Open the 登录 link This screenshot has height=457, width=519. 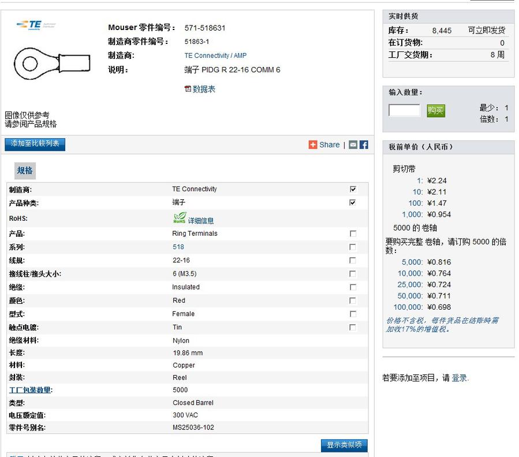(460, 378)
